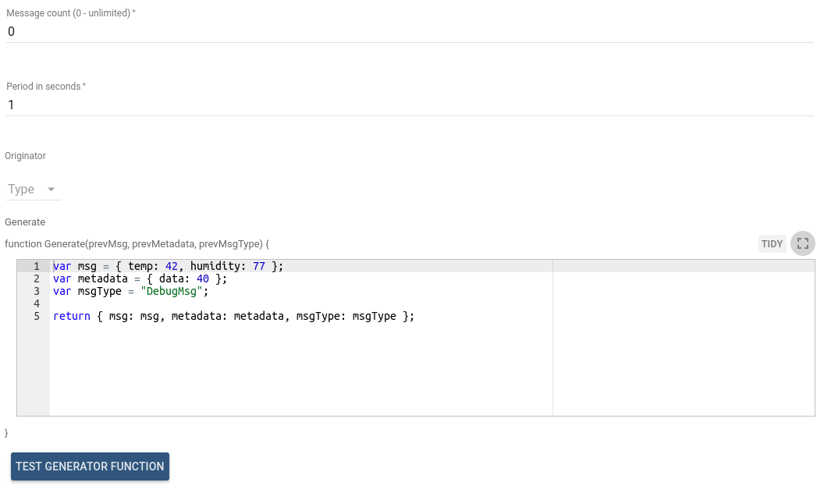Click line number 4 in the gutter
The height and width of the screenshot is (493, 824).
click(x=36, y=303)
